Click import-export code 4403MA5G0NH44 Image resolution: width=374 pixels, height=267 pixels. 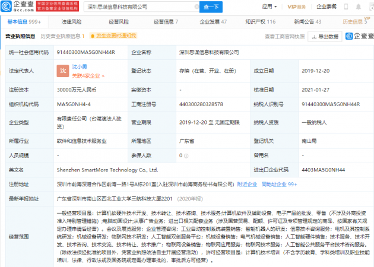[323, 170]
